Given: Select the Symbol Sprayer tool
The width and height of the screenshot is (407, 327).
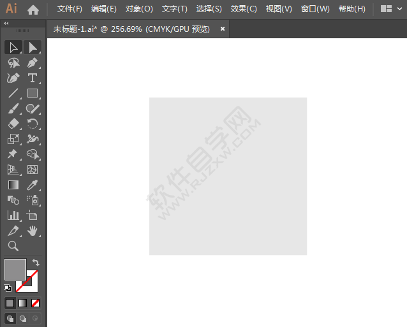Looking at the screenshot, I should (x=33, y=200).
